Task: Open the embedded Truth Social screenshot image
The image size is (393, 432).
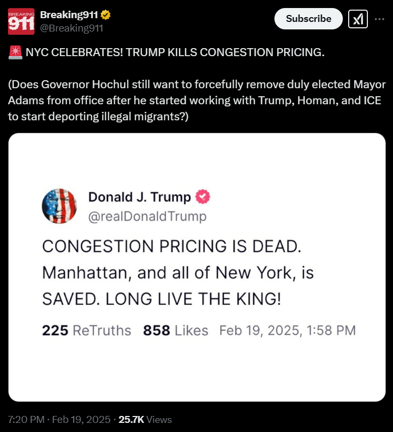Action: [x=197, y=267]
